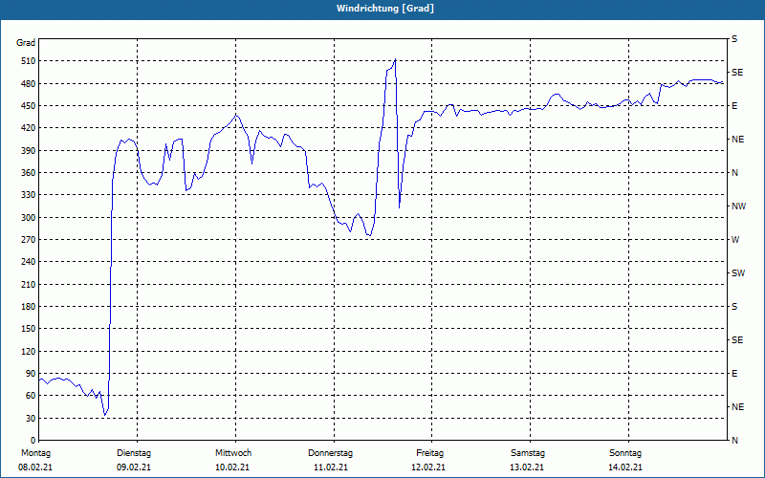Select the 480 y-axis tick label
The width and height of the screenshot is (765, 478).
pyautogui.click(x=29, y=83)
